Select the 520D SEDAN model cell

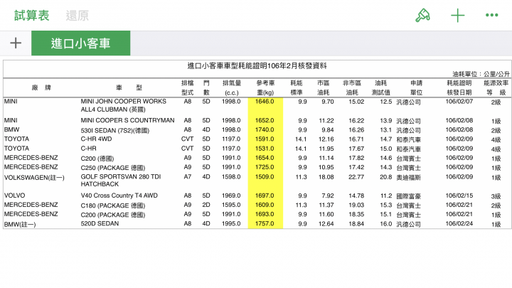point(100,224)
